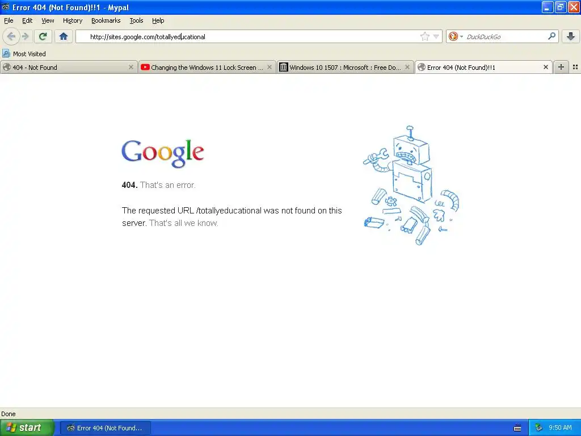Expand the URL history dropdown arrow
The width and height of the screenshot is (581, 436).
(436, 36)
